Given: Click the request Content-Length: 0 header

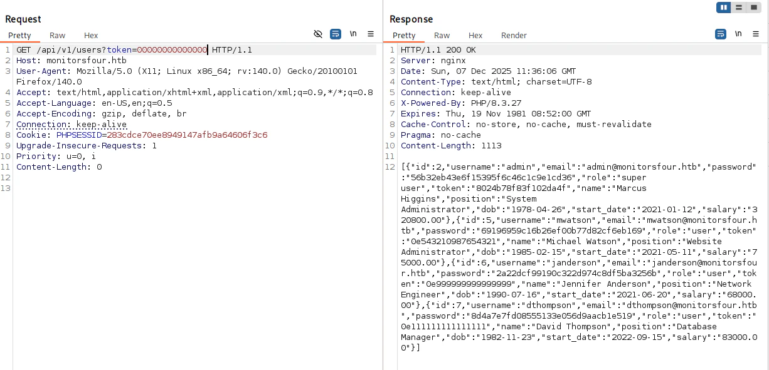Looking at the screenshot, I should coord(59,167).
